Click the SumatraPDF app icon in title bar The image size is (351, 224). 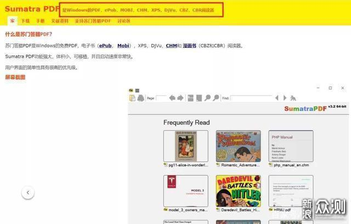(x=131, y=91)
